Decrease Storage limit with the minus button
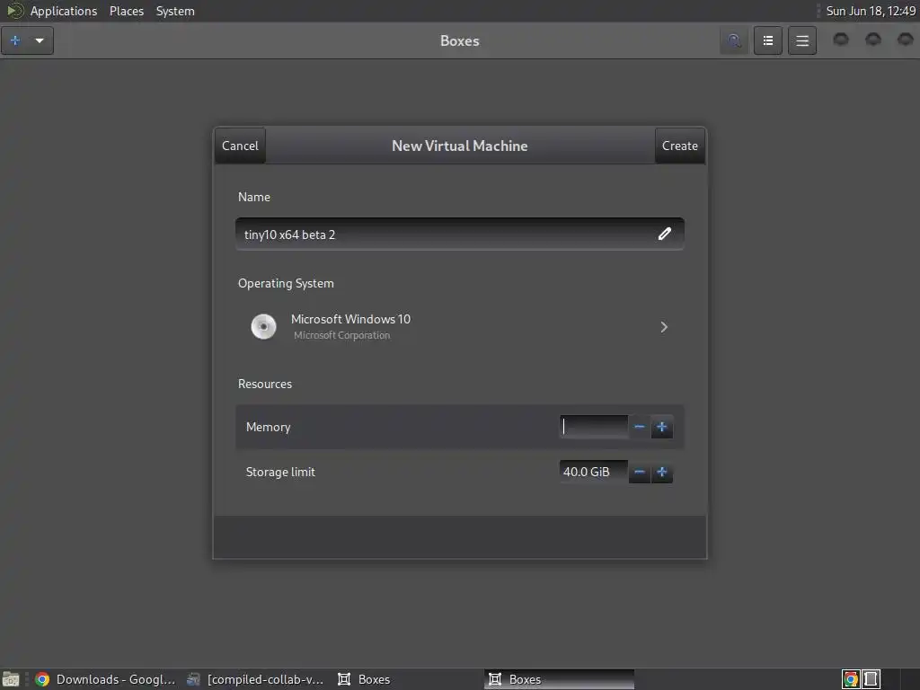 pyautogui.click(x=640, y=472)
